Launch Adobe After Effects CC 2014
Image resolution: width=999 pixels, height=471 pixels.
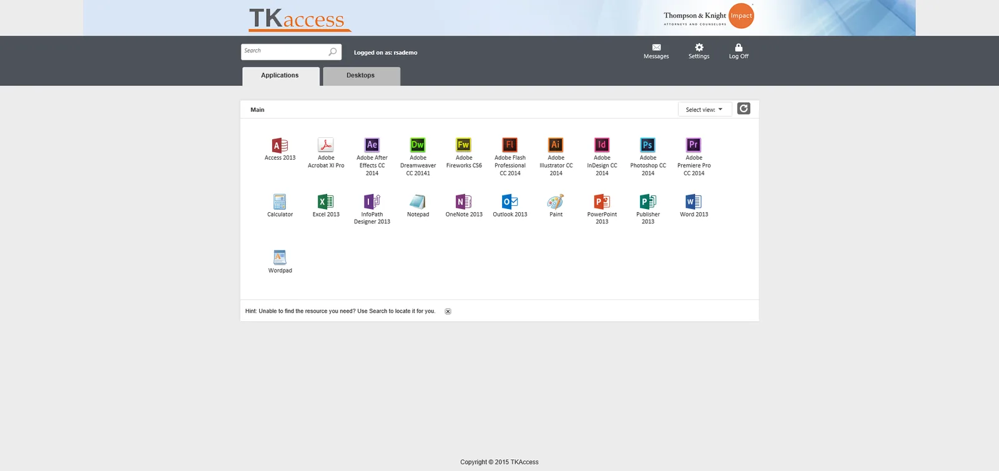click(x=372, y=157)
